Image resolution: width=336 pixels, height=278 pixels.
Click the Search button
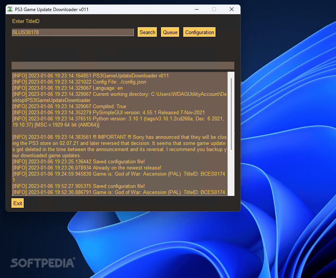147,32
